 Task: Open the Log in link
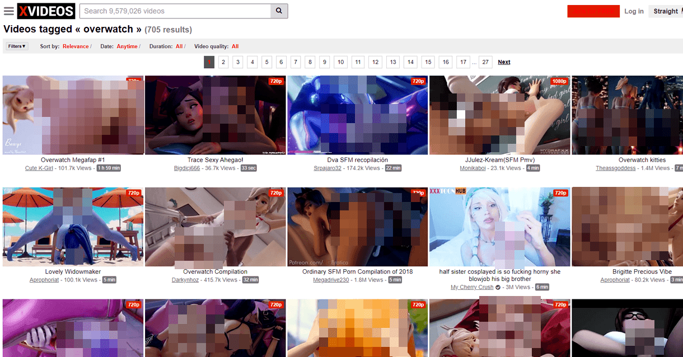coord(634,11)
